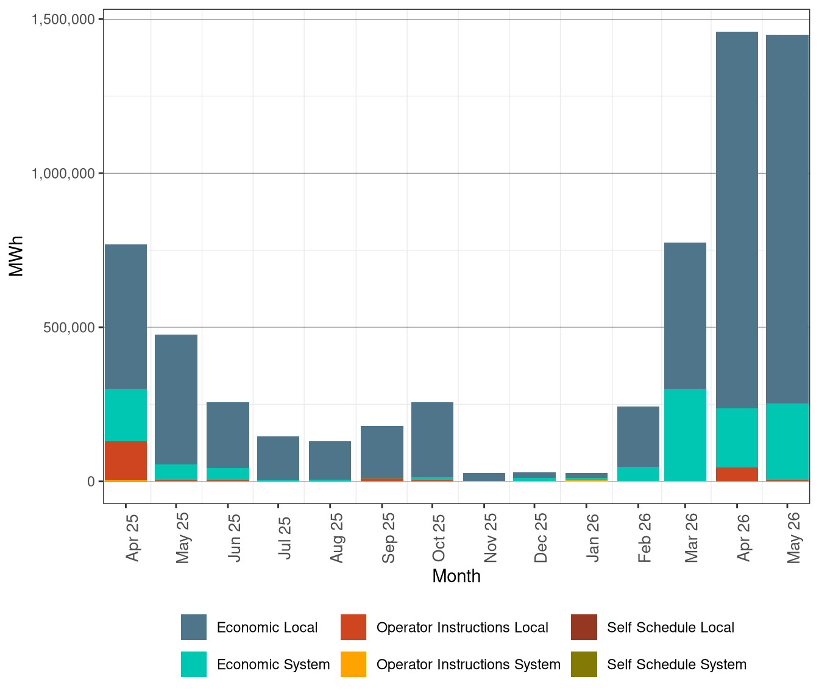Click the 'Apr 26' axis label
The width and height of the screenshot is (819, 696).
(743, 538)
